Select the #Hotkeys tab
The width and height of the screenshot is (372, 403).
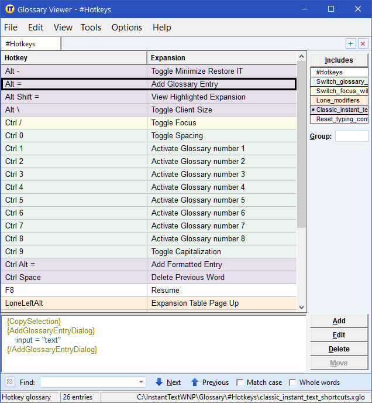(31, 44)
